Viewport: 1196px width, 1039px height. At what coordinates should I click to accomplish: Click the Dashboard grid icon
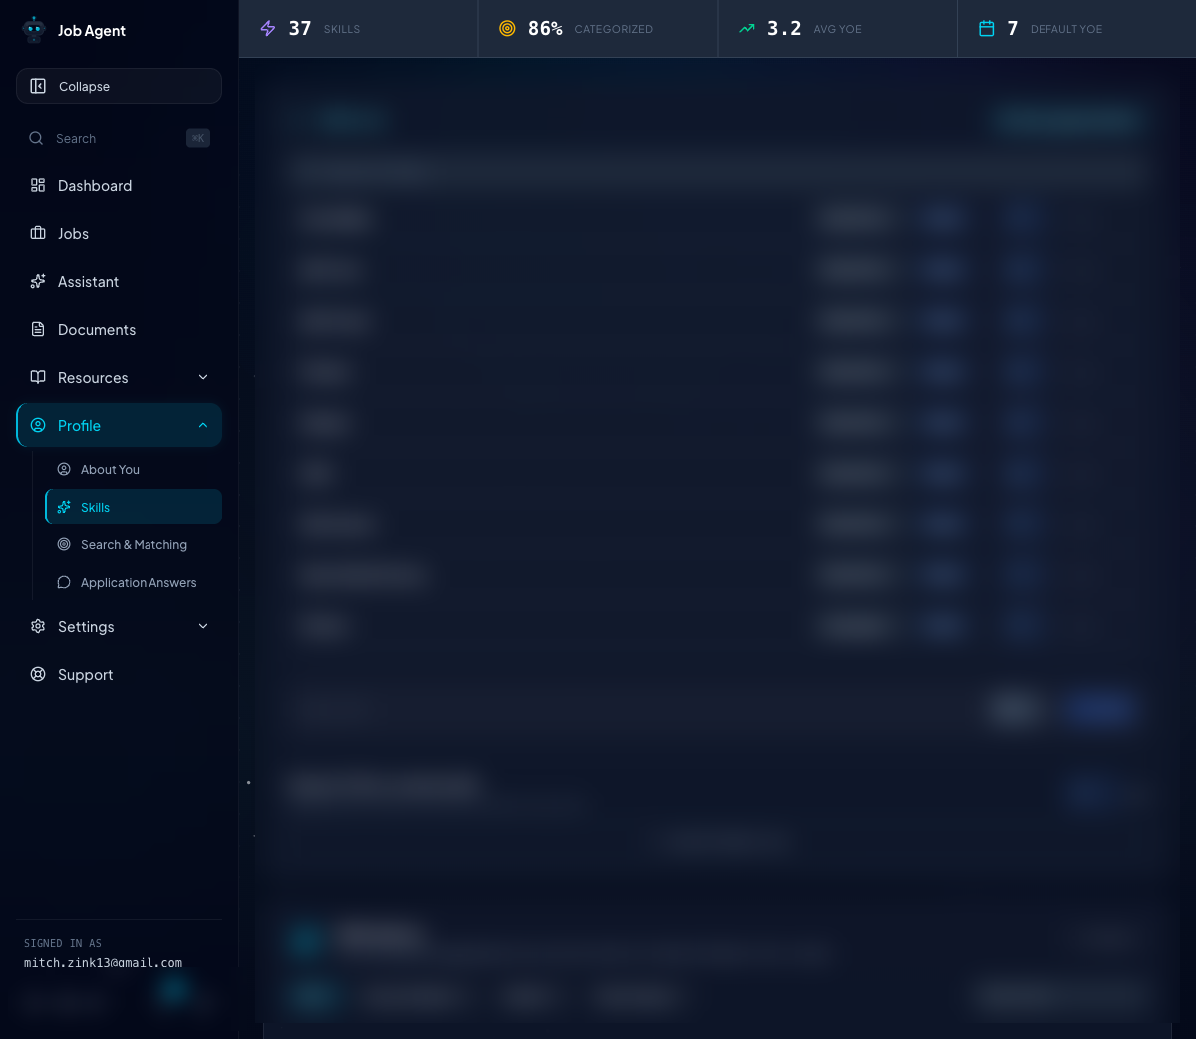(x=38, y=185)
